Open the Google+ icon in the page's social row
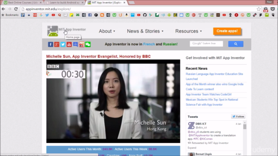 click(x=57, y=44)
